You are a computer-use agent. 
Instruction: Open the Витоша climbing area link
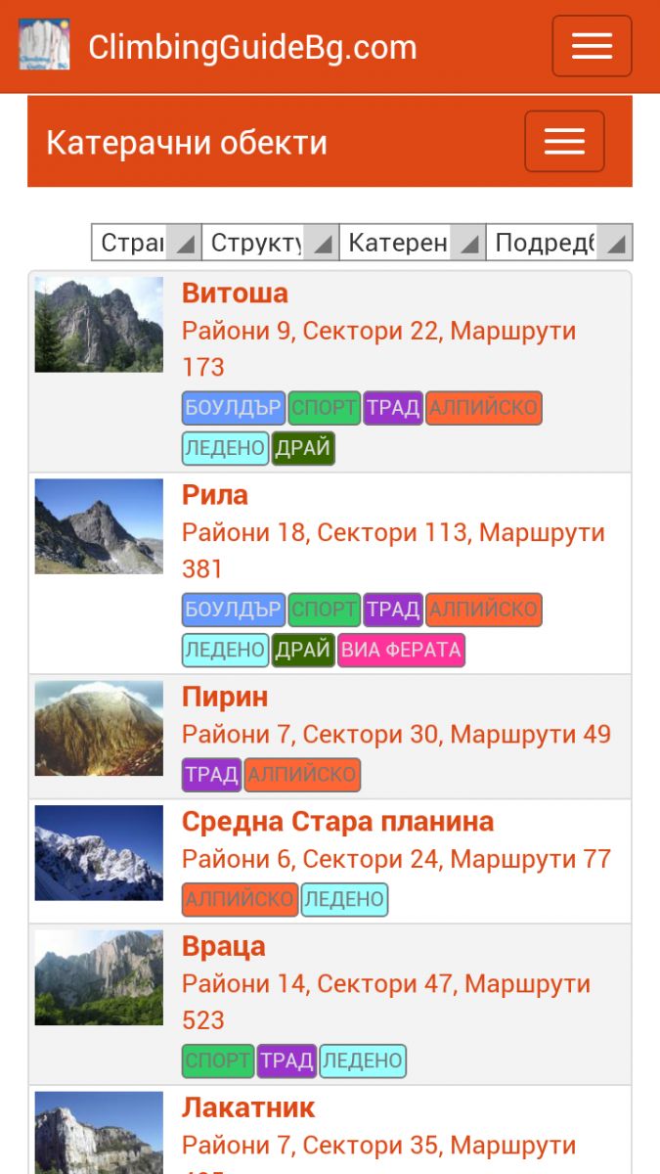pyautogui.click(x=235, y=293)
